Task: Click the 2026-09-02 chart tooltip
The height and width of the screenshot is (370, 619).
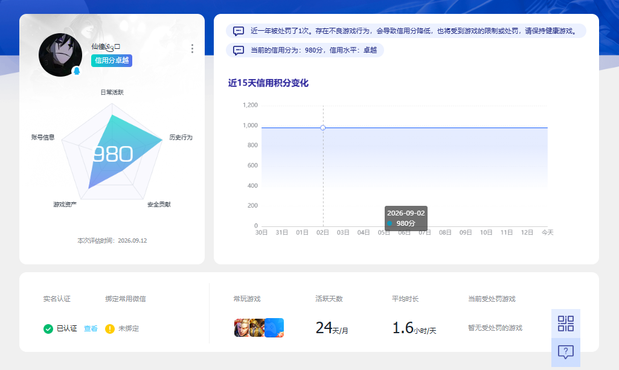Action: pyautogui.click(x=406, y=218)
